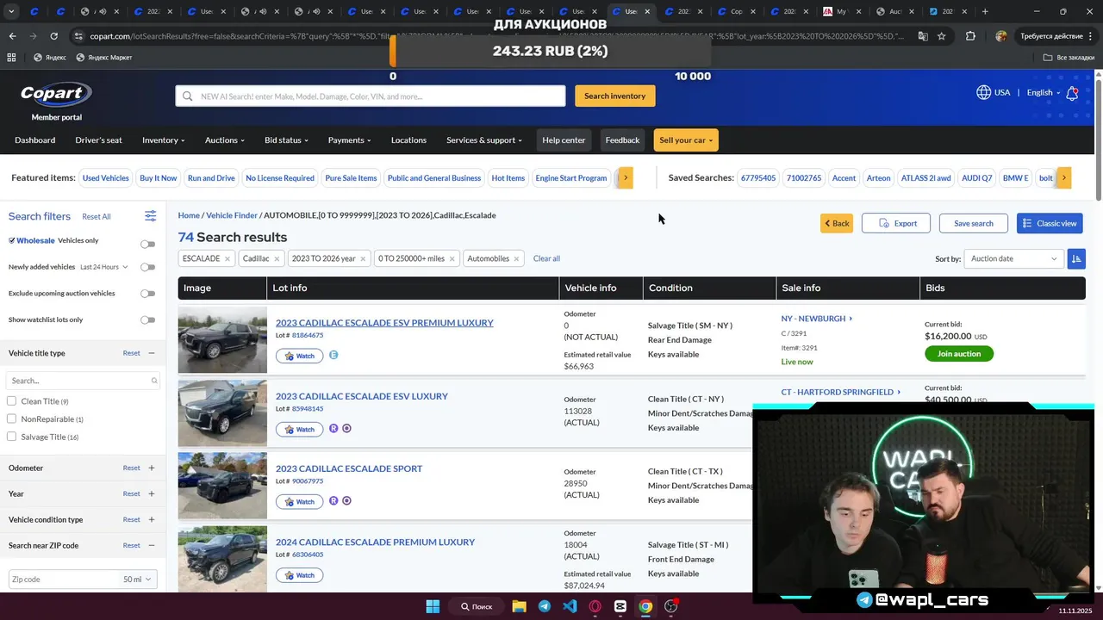Join auction for the $16,200 lot

pos(959,353)
